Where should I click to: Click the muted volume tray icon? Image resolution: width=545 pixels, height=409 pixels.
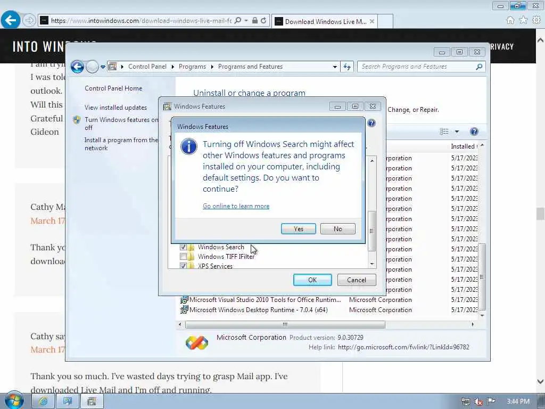coord(478,402)
